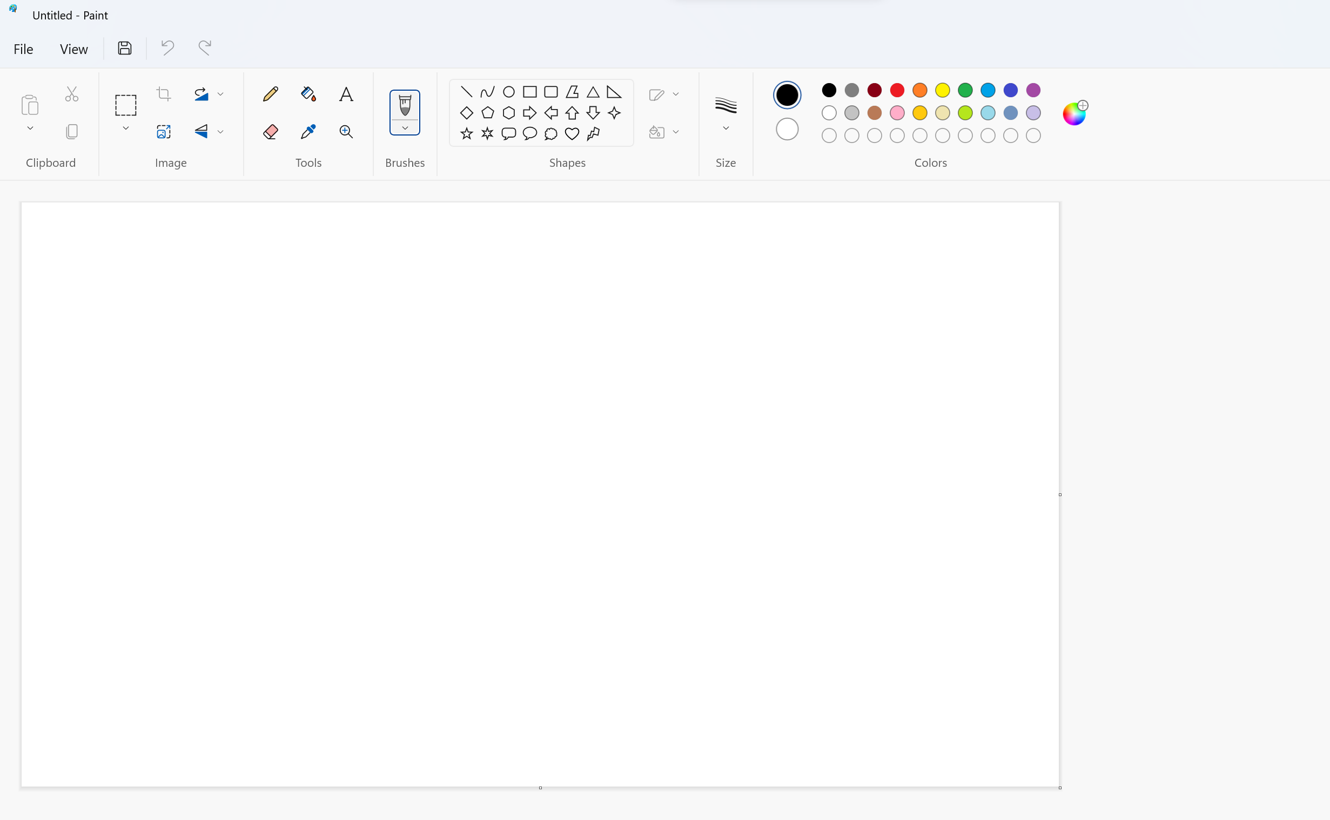Select the Magnifier tool
Image resolution: width=1330 pixels, height=820 pixels.
pos(346,132)
